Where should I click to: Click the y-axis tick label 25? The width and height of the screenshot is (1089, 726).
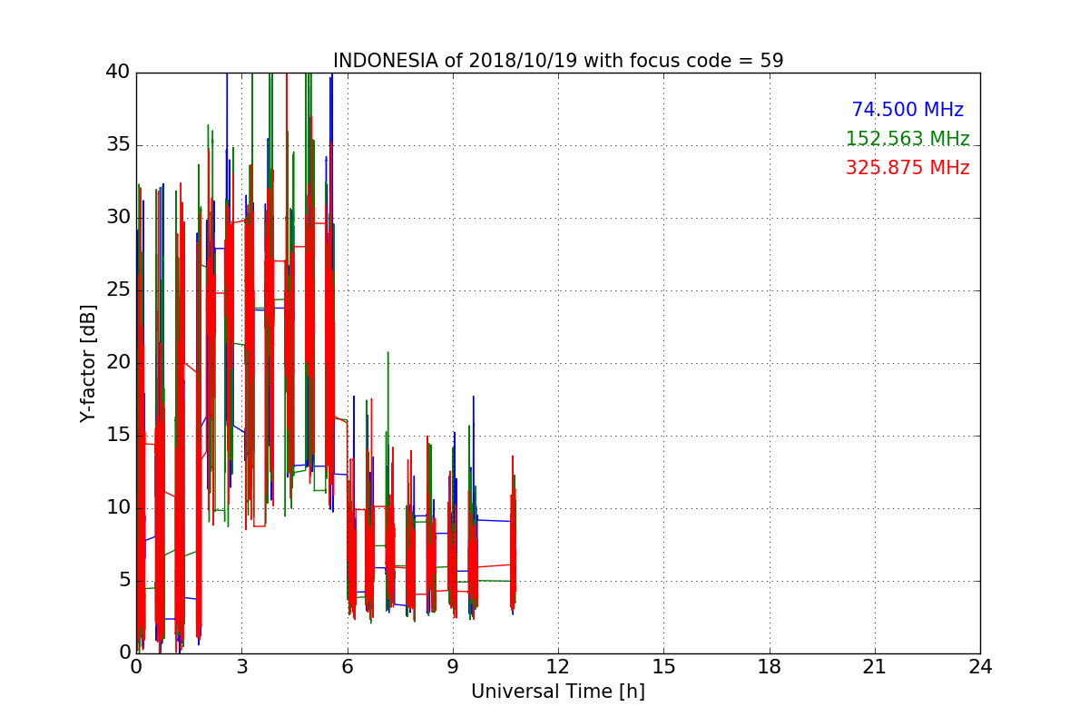tap(118, 290)
